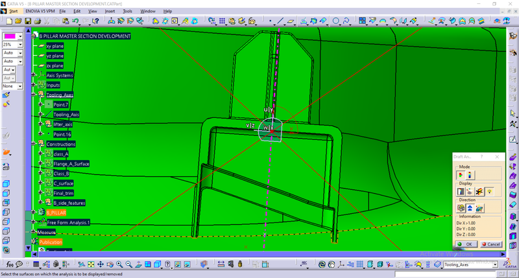Click OK in the Draft Analysis dialog
This screenshot has width=519, height=278.
click(x=466, y=244)
